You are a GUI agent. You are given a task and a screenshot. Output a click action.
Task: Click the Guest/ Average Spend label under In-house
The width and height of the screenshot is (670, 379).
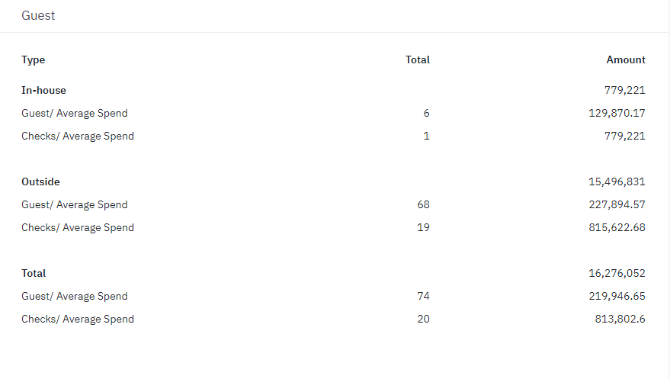coord(75,113)
